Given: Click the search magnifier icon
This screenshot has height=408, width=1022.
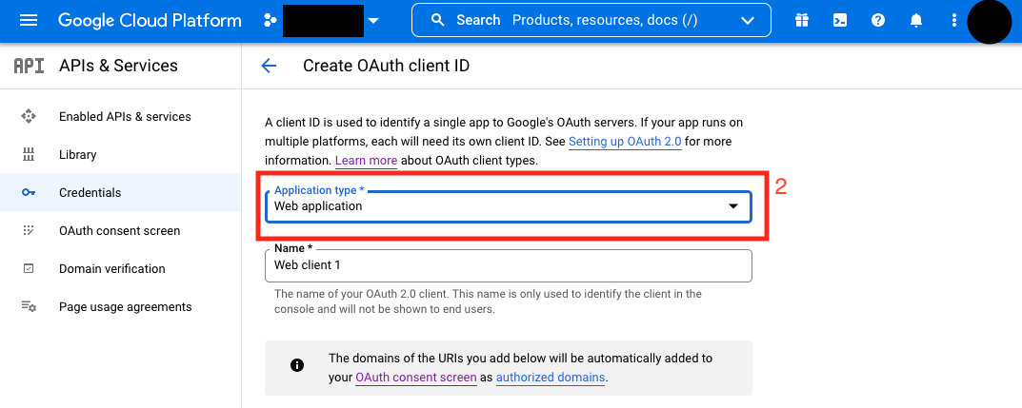Looking at the screenshot, I should click(x=438, y=20).
